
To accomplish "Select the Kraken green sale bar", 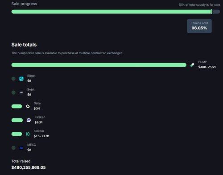I will pos(17,120).
